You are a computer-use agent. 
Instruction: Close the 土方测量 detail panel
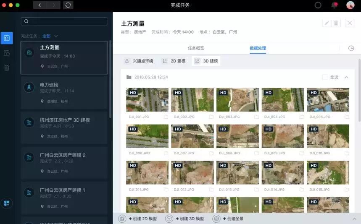point(350,23)
